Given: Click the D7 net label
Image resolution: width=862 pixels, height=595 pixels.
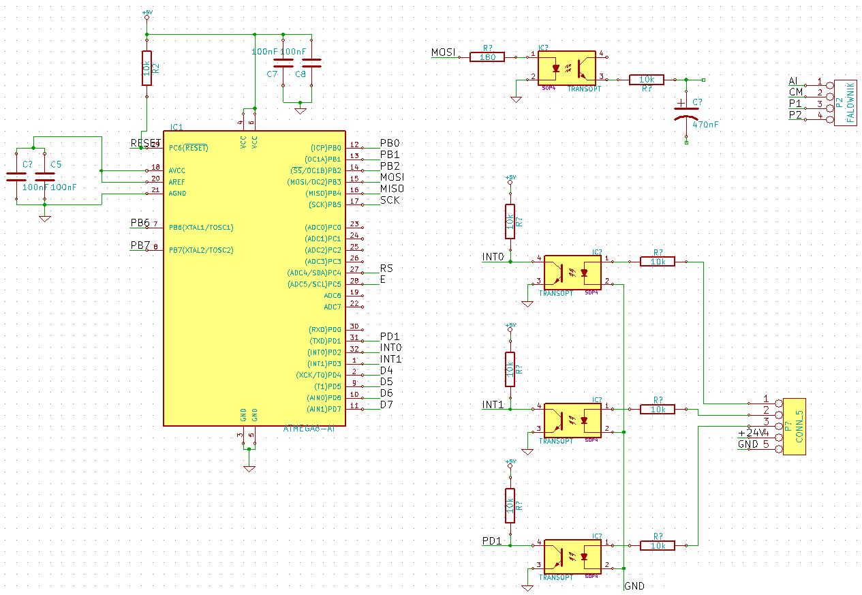Looking at the screenshot, I should click(386, 405).
